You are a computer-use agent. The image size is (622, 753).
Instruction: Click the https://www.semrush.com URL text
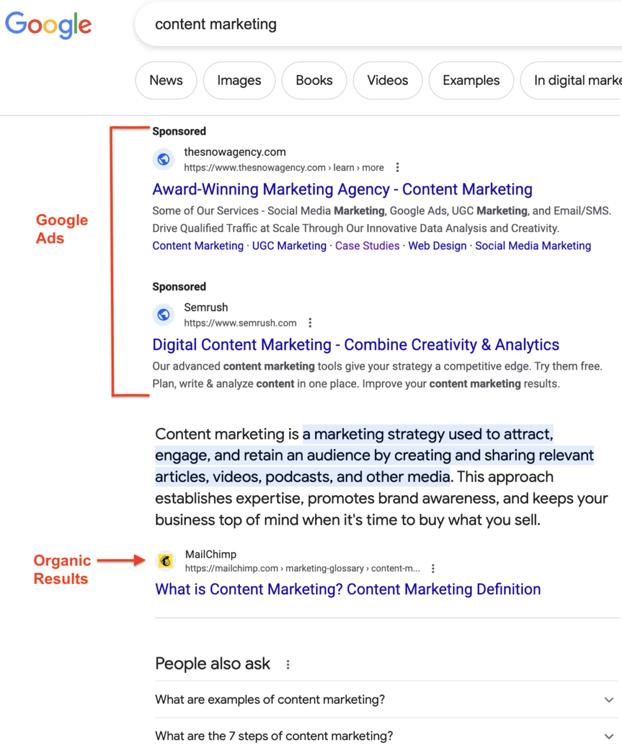[240, 323]
